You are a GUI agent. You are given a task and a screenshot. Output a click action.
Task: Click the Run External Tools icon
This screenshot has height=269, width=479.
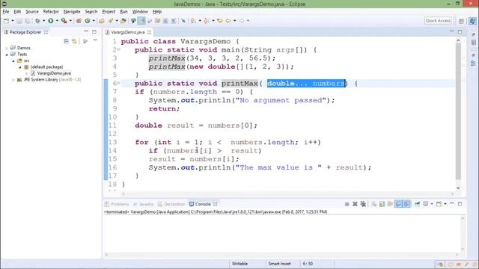pos(64,21)
